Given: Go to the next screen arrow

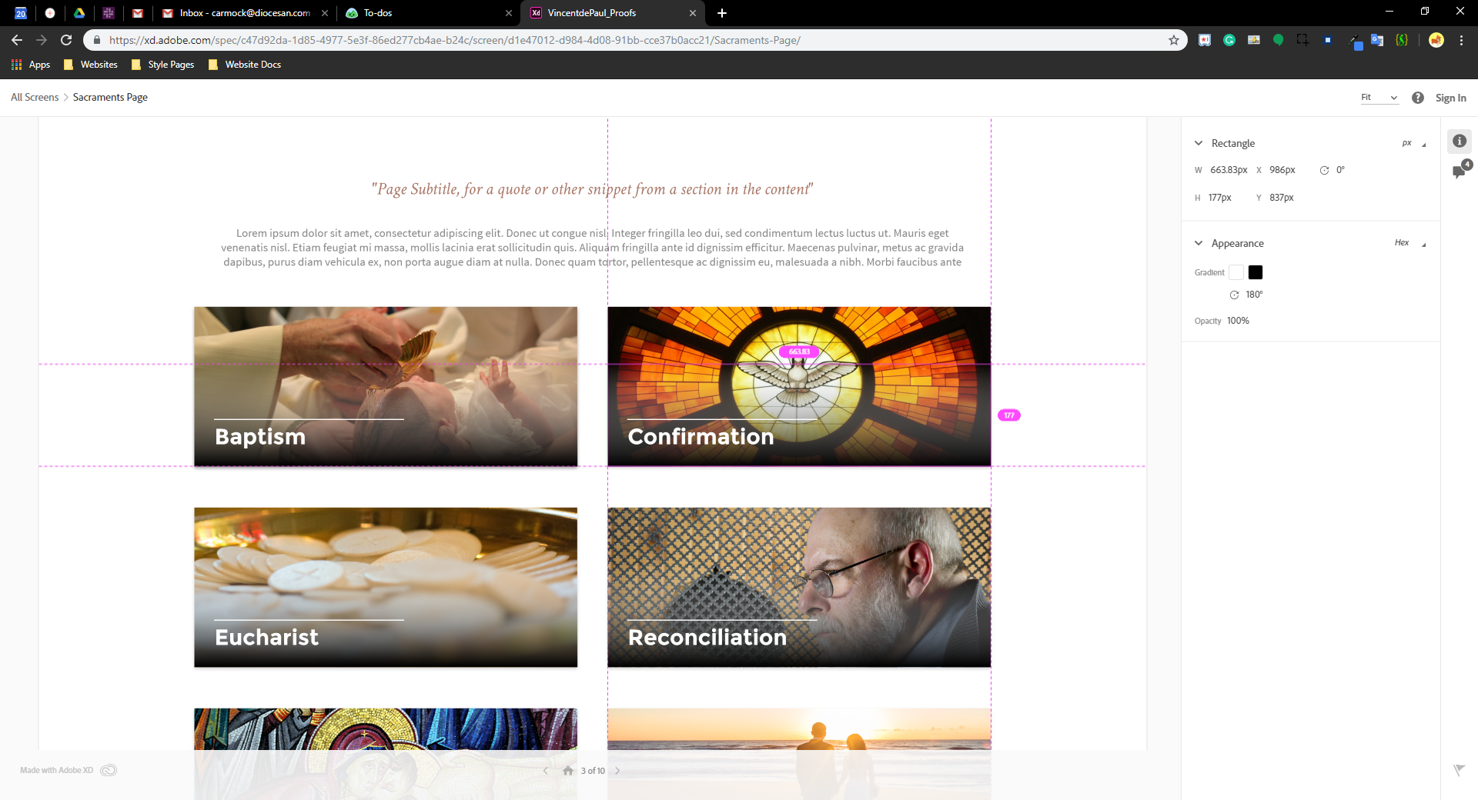Looking at the screenshot, I should coord(617,771).
